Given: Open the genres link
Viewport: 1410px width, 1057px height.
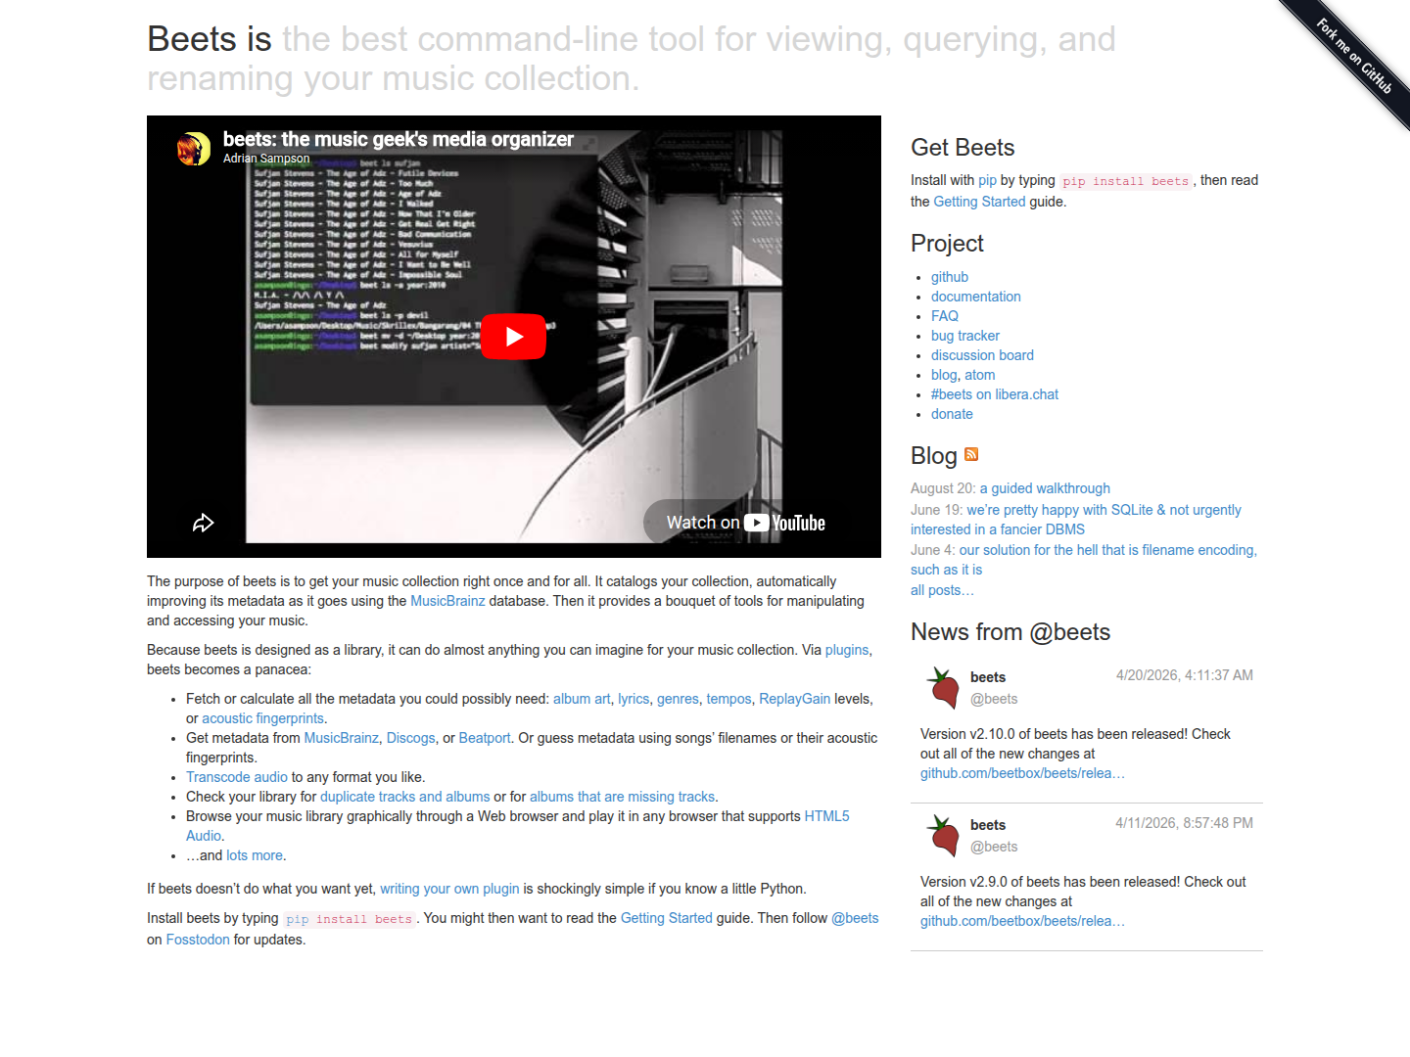Looking at the screenshot, I should [678, 699].
